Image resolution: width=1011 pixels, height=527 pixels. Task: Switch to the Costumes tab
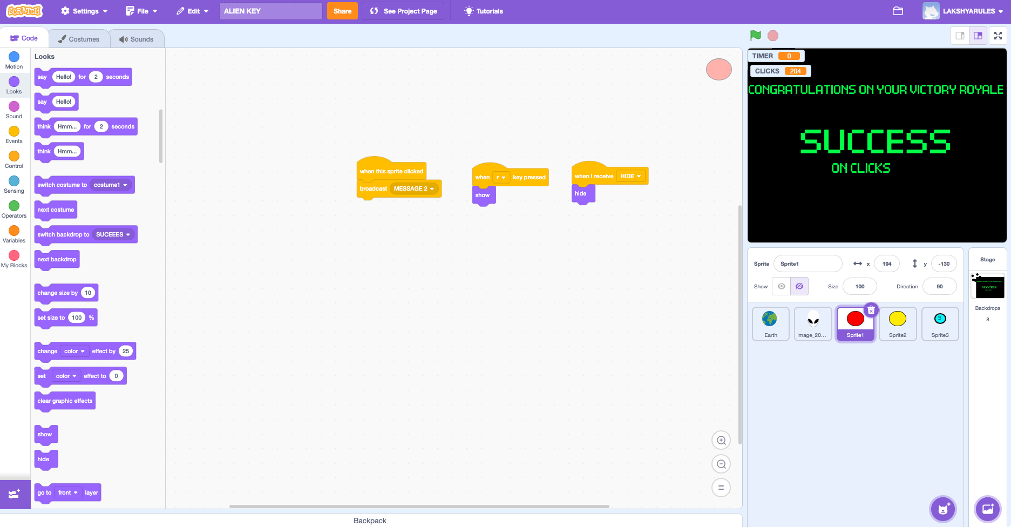pyautogui.click(x=79, y=38)
